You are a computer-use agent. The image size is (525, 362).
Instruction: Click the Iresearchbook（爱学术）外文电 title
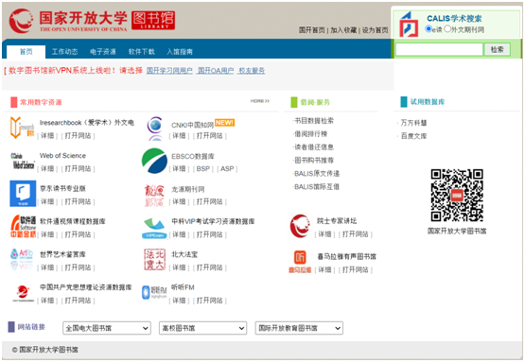pyautogui.click(x=87, y=123)
